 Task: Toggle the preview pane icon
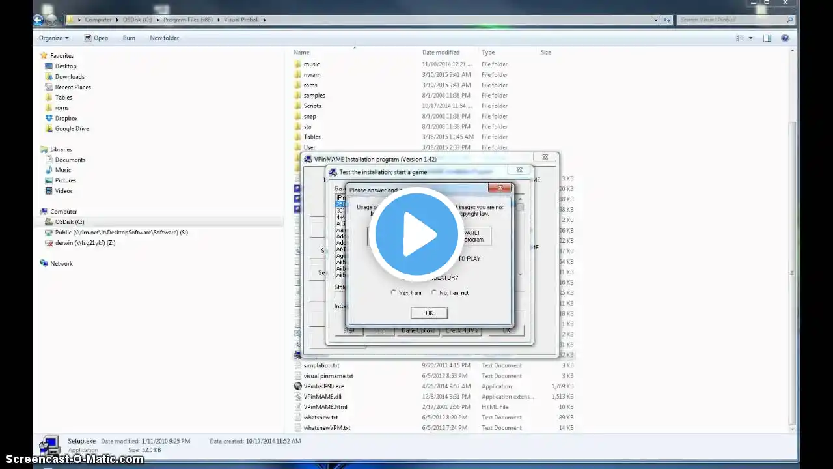coord(767,38)
